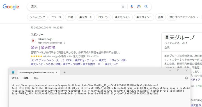Open the 楽天レシピ sitelink
202x107 pixels.
(37, 64)
